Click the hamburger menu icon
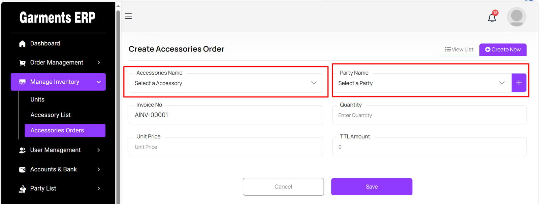 (128, 16)
